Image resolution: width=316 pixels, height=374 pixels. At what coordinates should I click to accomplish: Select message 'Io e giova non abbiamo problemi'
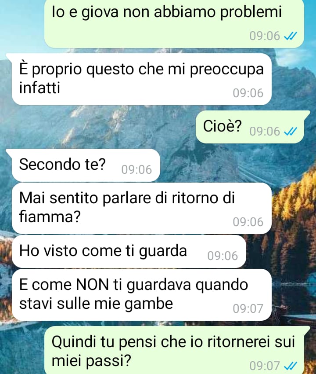pos(174,23)
